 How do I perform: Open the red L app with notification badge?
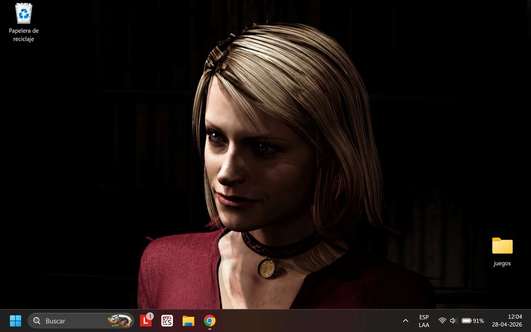[146, 320]
